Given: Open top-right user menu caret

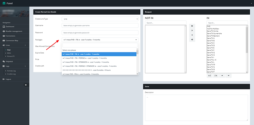Looking at the screenshot, I should click(252, 3).
